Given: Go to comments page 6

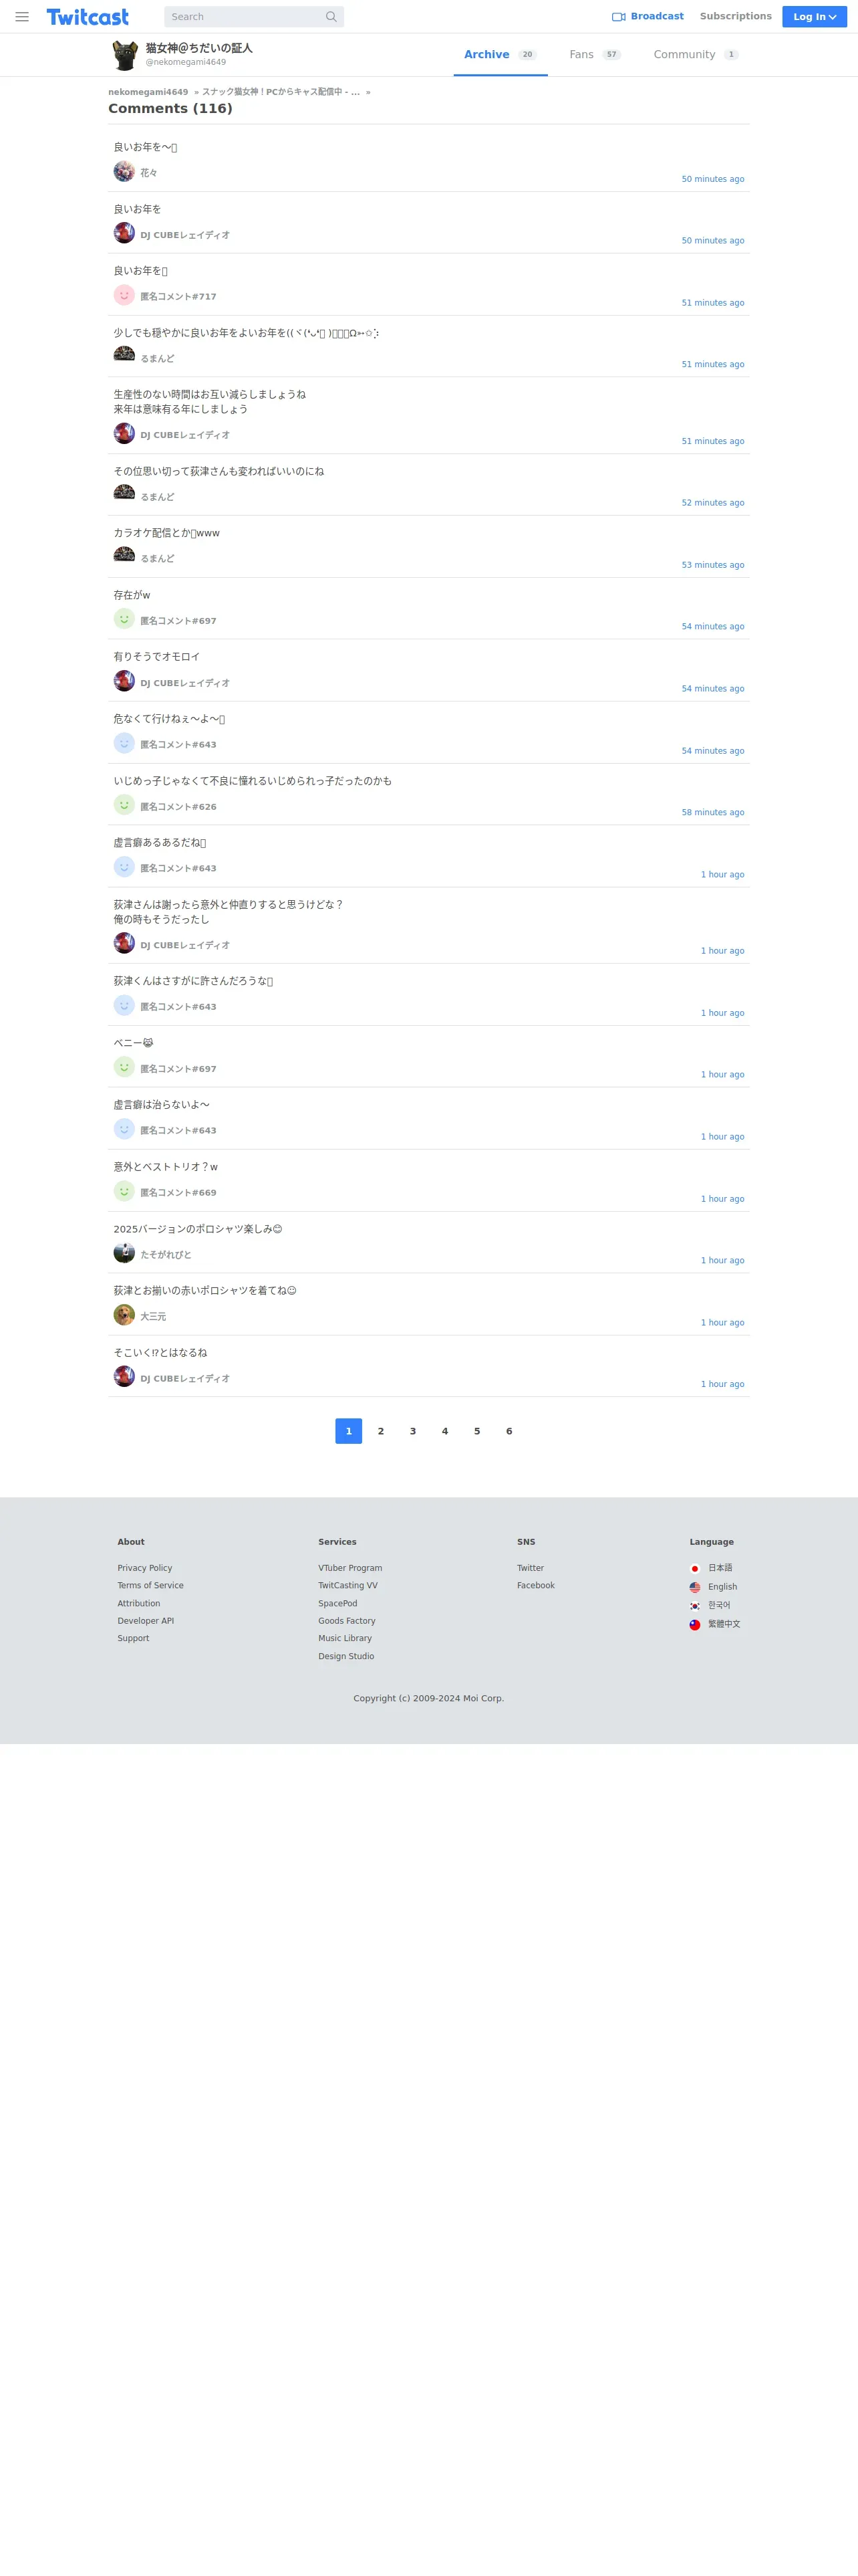Looking at the screenshot, I should (509, 1431).
